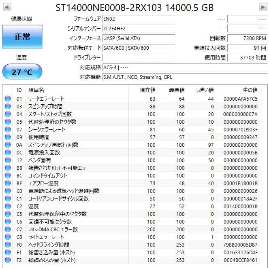Click transfer mode field SATA/600 | SATA/600
This screenshot has height=268, width=269.
pyautogui.click(x=139, y=48)
